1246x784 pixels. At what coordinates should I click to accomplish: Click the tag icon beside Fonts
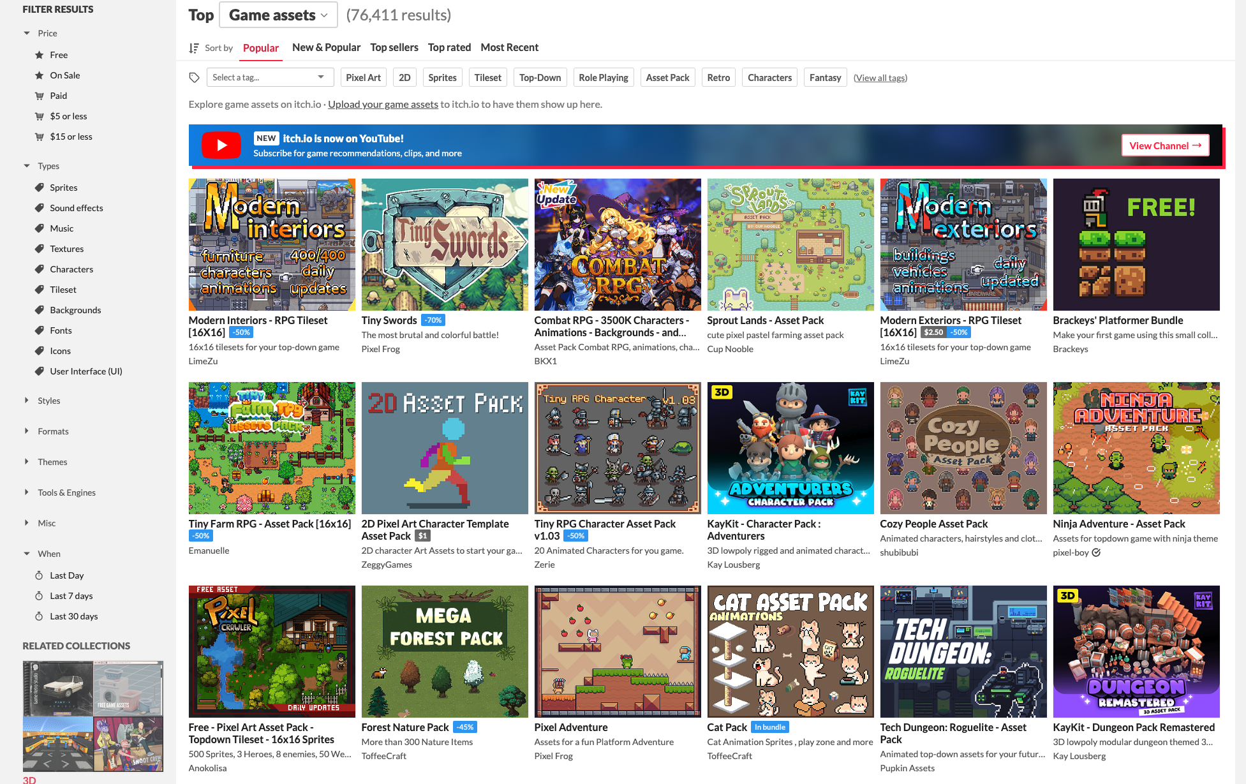pyautogui.click(x=40, y=330)
